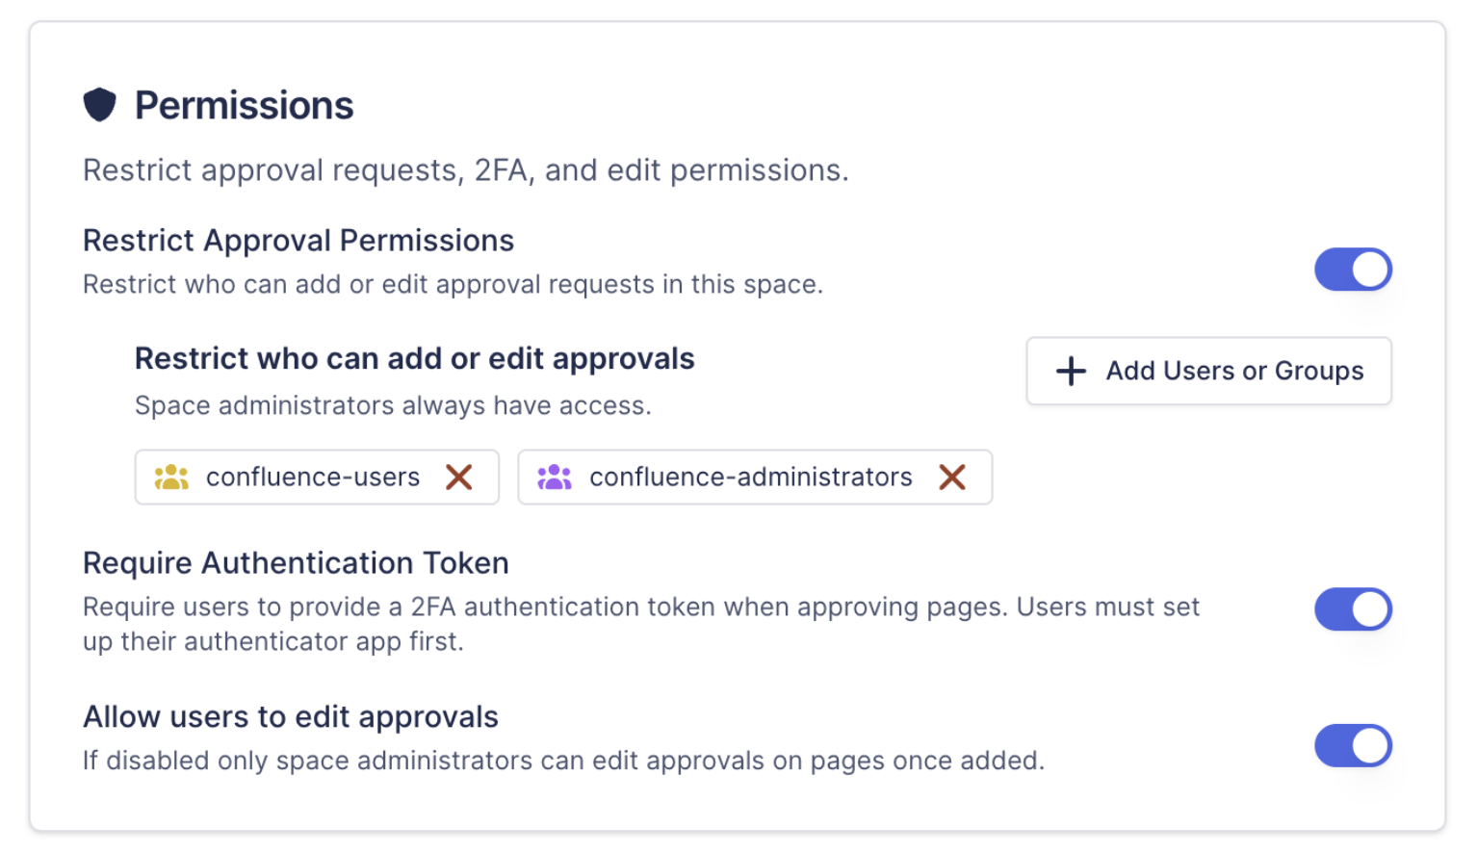Click the plus icon on Add Users button

1071,371
